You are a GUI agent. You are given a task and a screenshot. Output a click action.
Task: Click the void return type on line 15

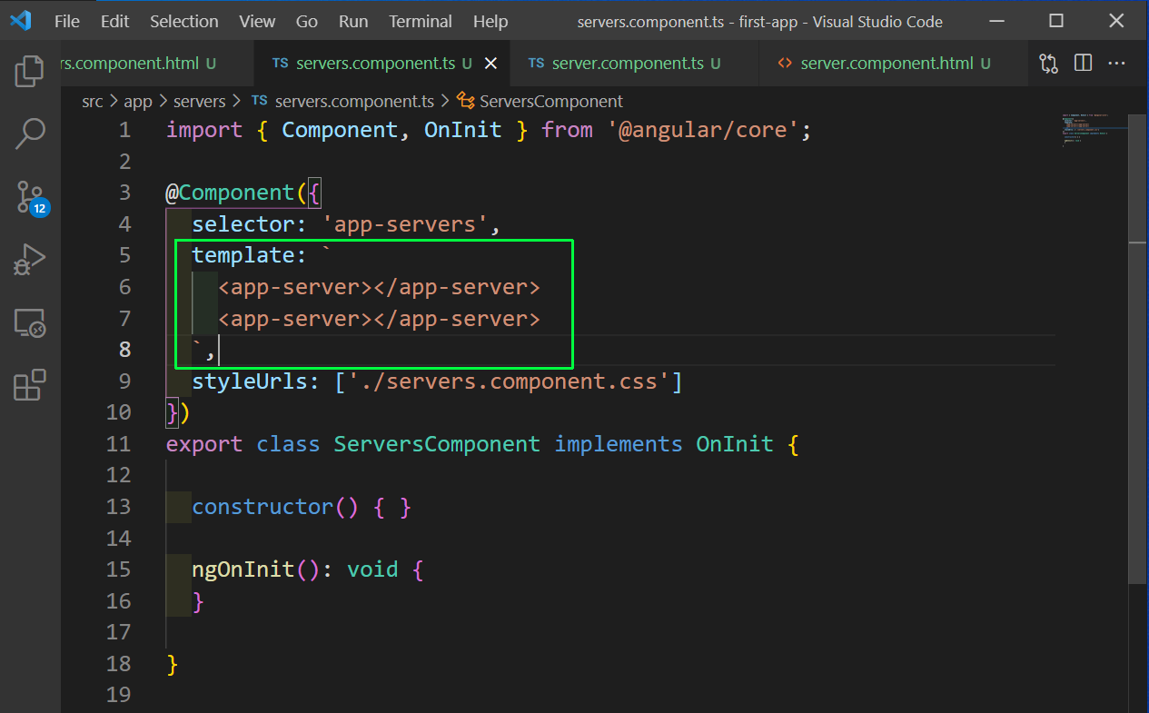[x=372, y=569]
